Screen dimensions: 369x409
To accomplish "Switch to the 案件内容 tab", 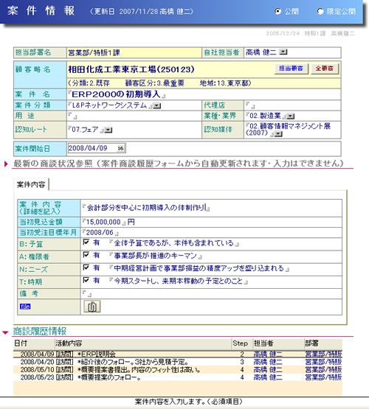I will click(31, 184).
